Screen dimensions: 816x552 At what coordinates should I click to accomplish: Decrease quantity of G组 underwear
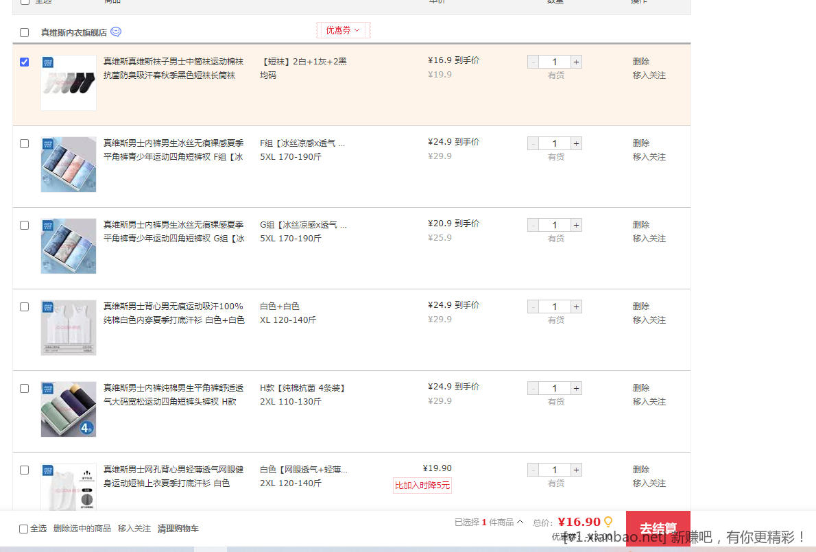tap(533, 226)
